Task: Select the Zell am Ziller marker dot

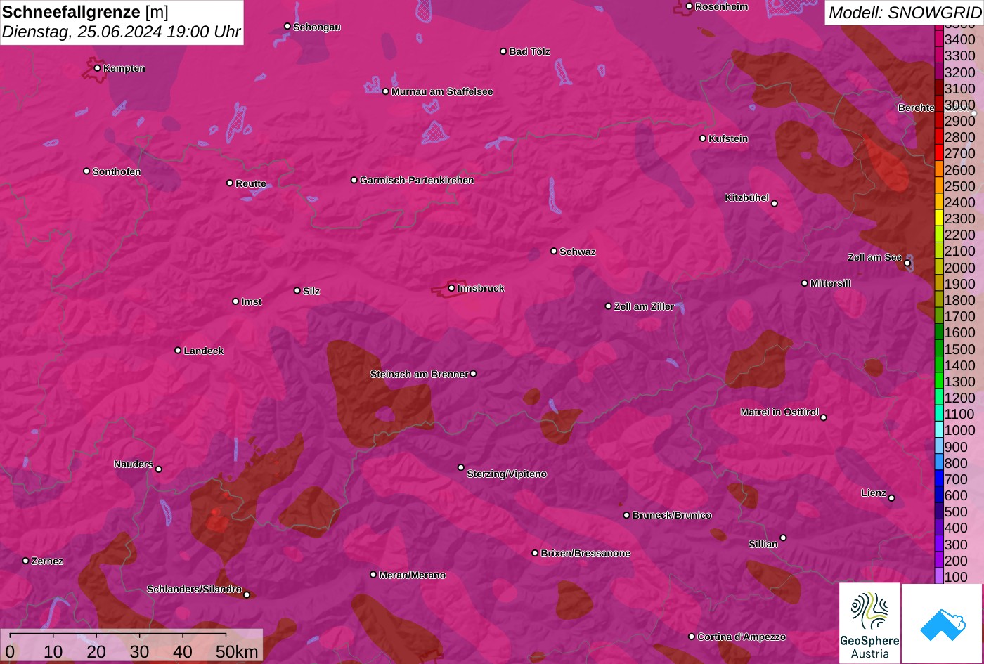Action: tap(608, 306)
